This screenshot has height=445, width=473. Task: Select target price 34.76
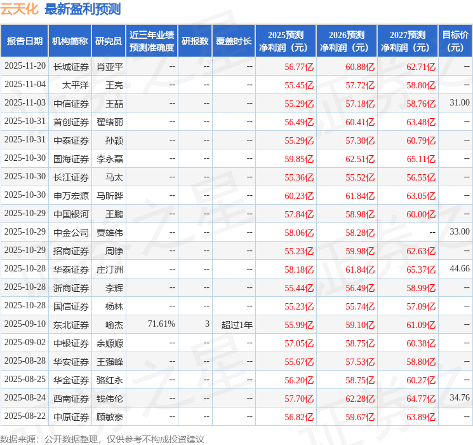tap(460, 397)
